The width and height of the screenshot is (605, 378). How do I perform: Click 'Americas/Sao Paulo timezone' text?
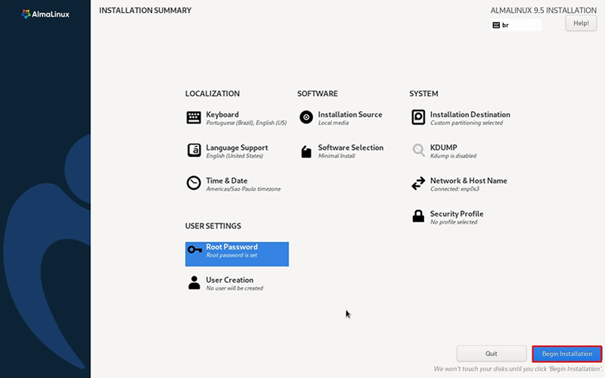coord(244,189)
